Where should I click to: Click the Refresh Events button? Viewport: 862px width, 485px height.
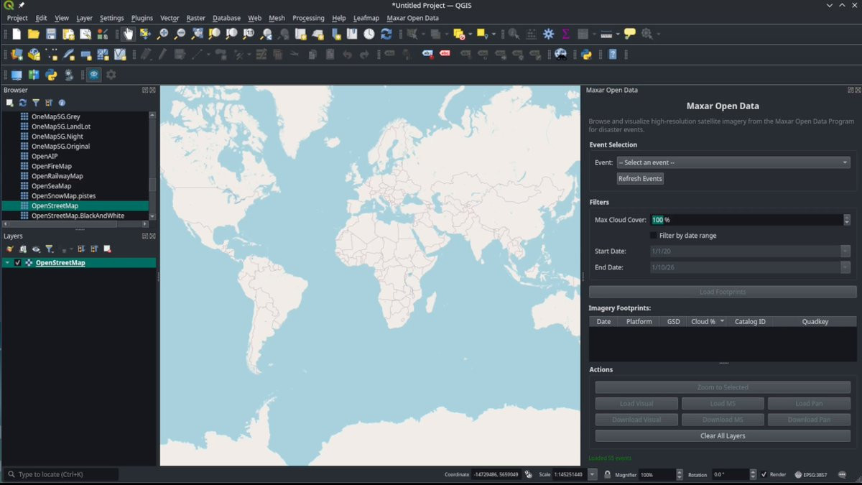[640, 179]
